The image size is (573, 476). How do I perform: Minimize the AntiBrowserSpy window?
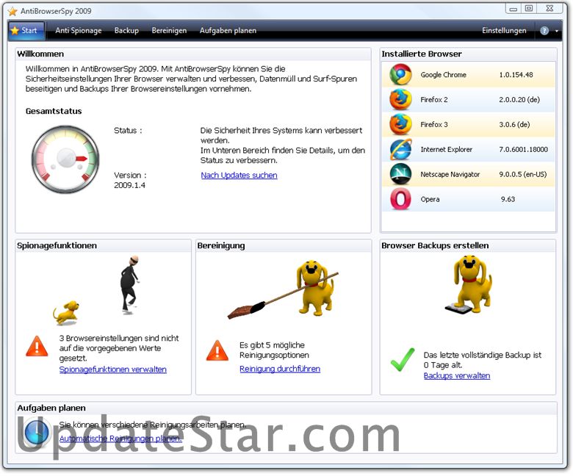513,9
